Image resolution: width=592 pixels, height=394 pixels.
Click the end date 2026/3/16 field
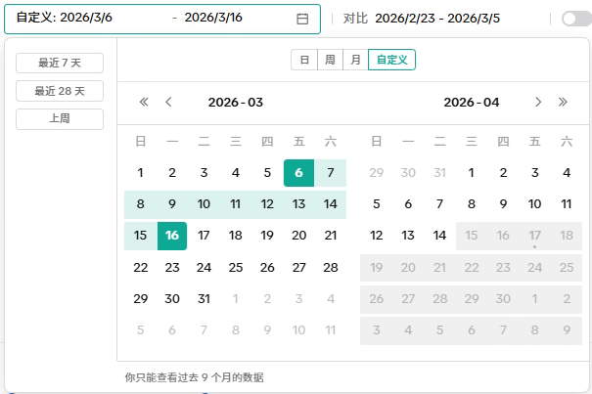point(213,19)
